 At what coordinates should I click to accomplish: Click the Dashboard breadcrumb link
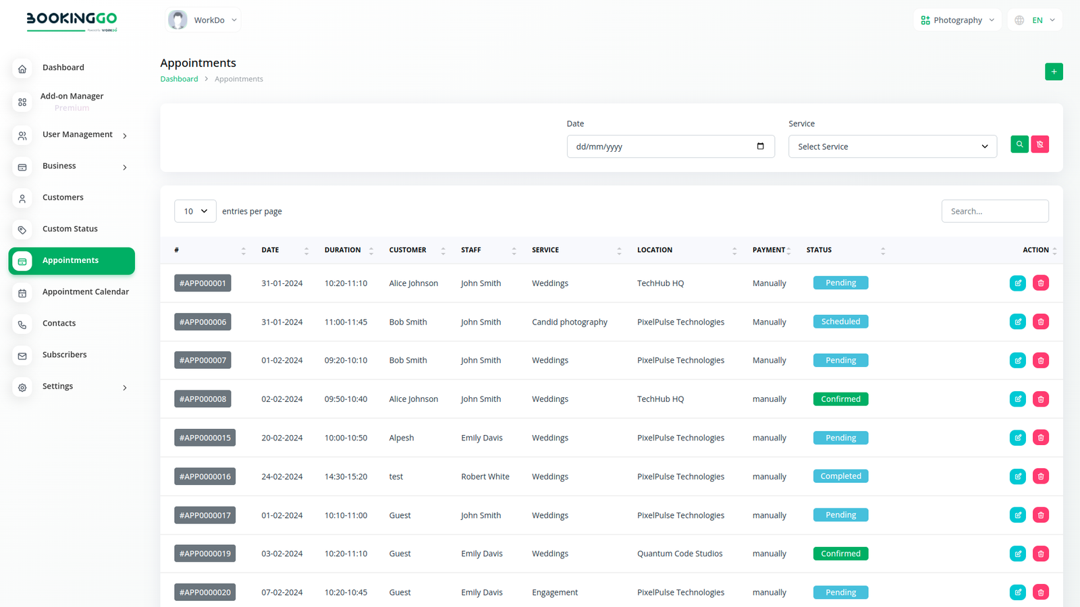(x=179, y=79)
